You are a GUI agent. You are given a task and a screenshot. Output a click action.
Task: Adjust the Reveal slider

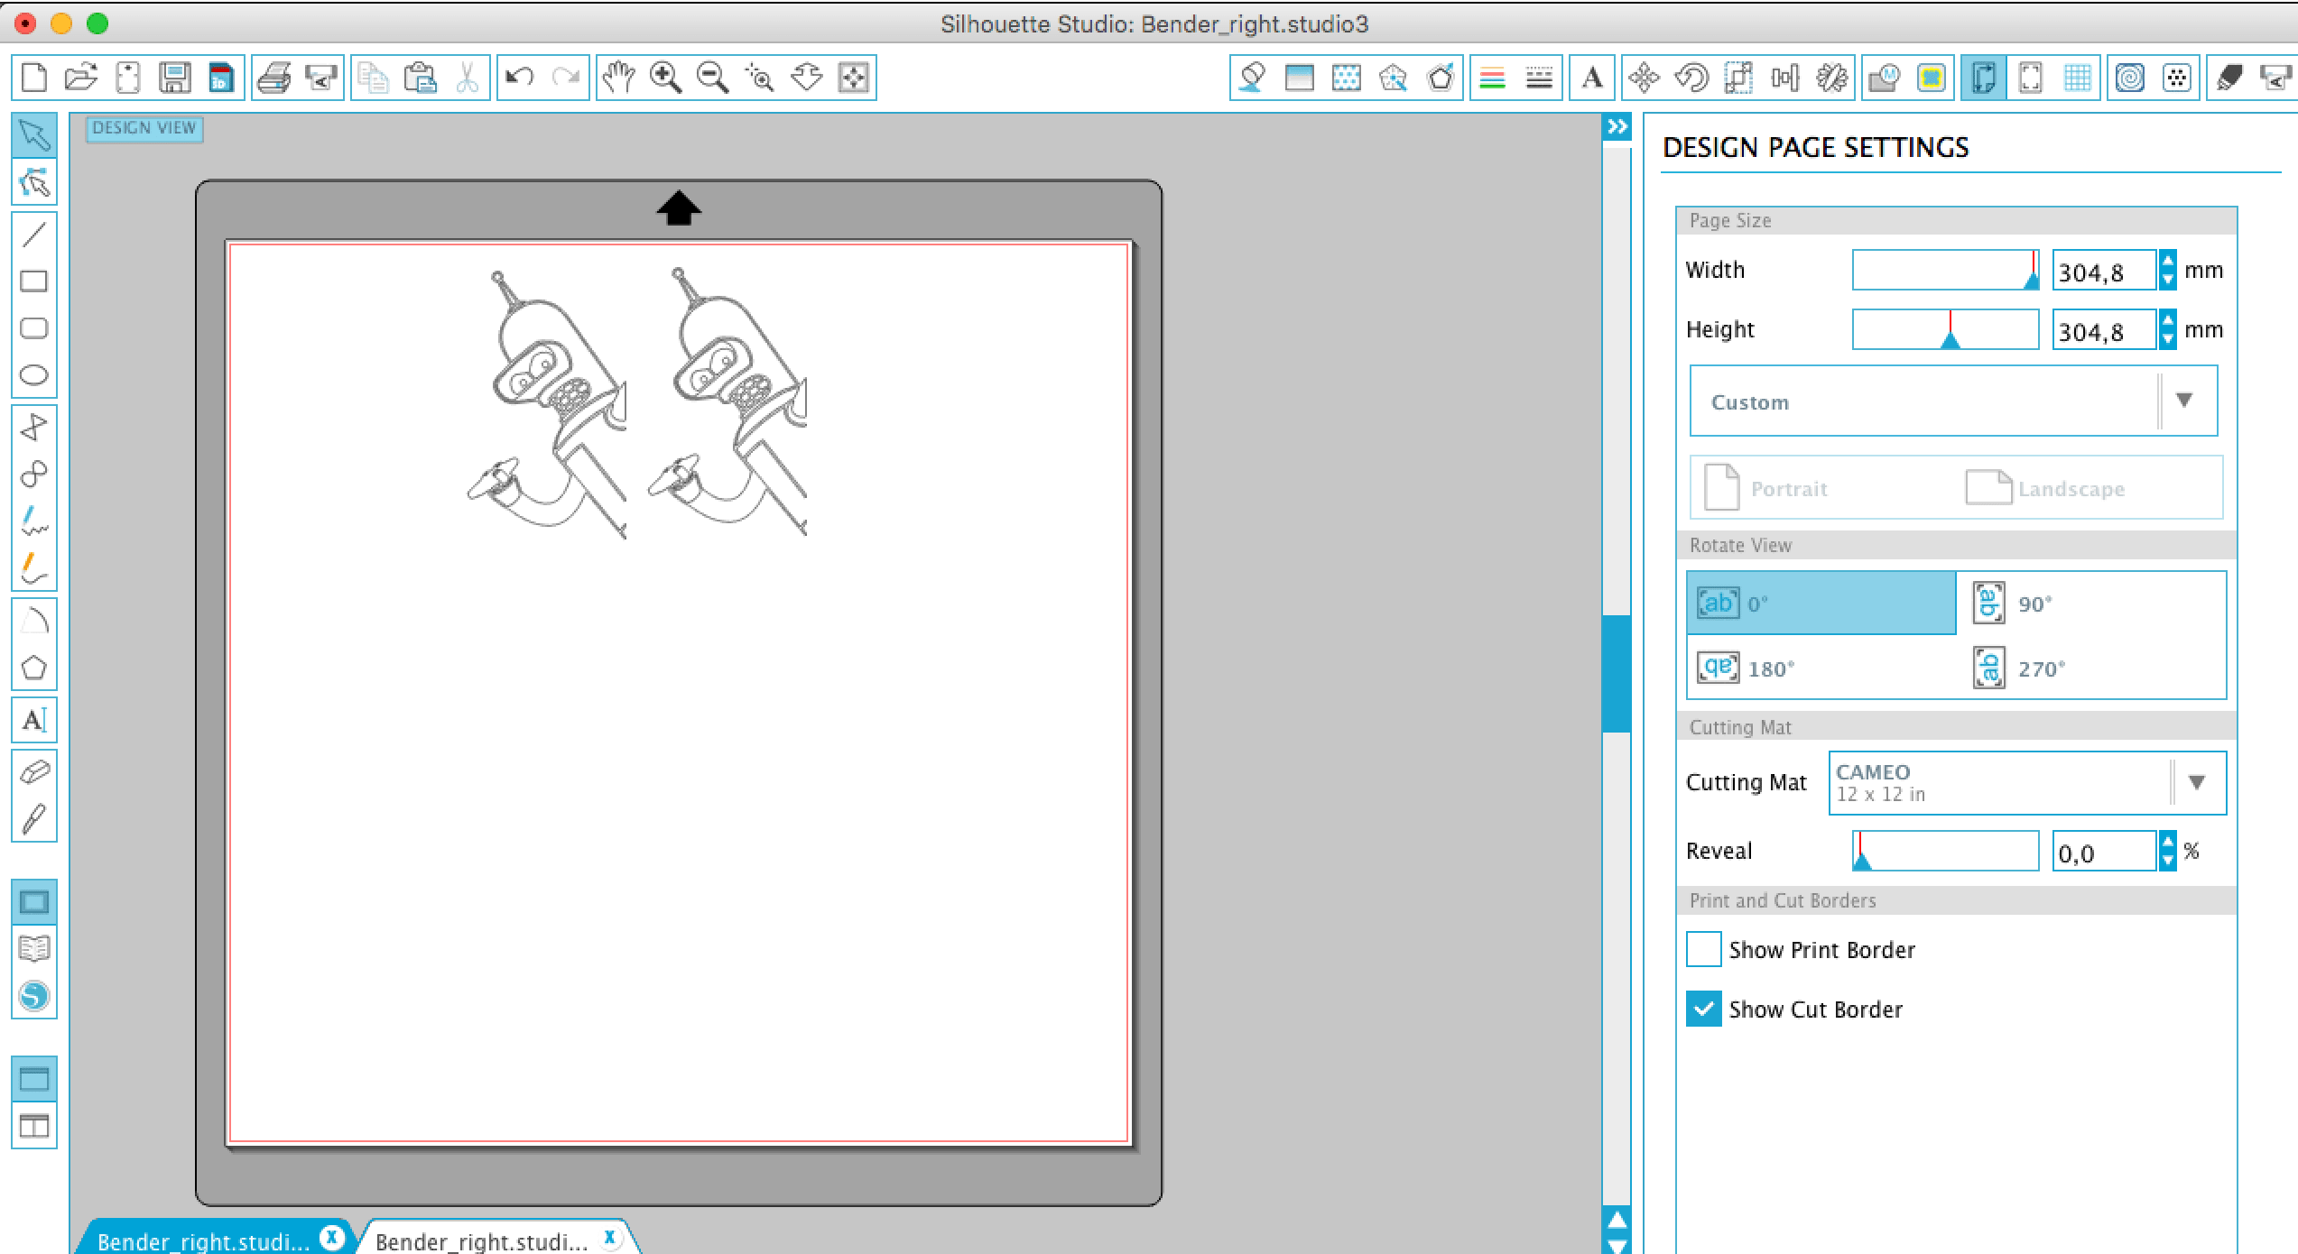point(1945,851)
